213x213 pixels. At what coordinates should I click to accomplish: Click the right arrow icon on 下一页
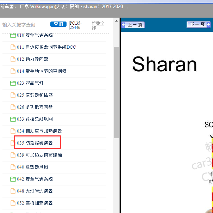point(208,24)
